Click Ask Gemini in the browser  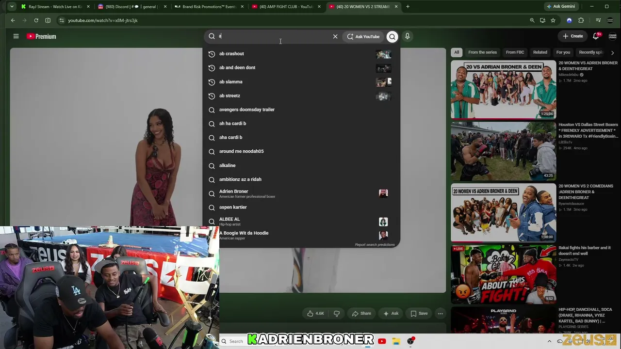click(560, 7)
